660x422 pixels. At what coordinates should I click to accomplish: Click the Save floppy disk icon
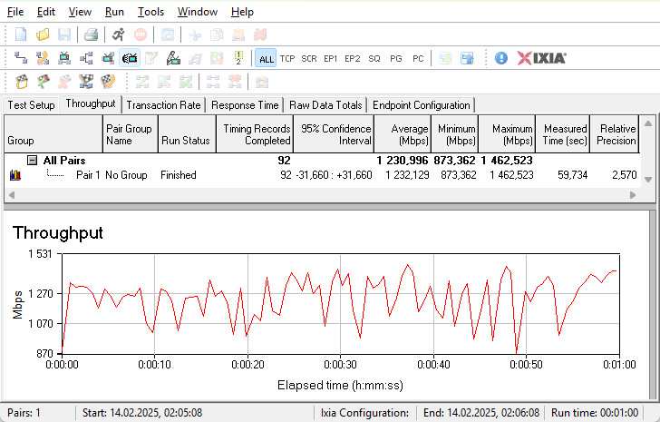64,34
